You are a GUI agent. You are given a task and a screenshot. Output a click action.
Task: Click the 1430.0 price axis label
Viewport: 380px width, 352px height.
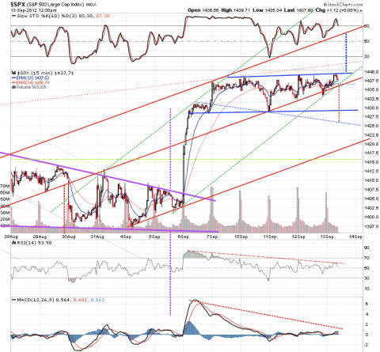pyautogui.click(x=372, y=108)
